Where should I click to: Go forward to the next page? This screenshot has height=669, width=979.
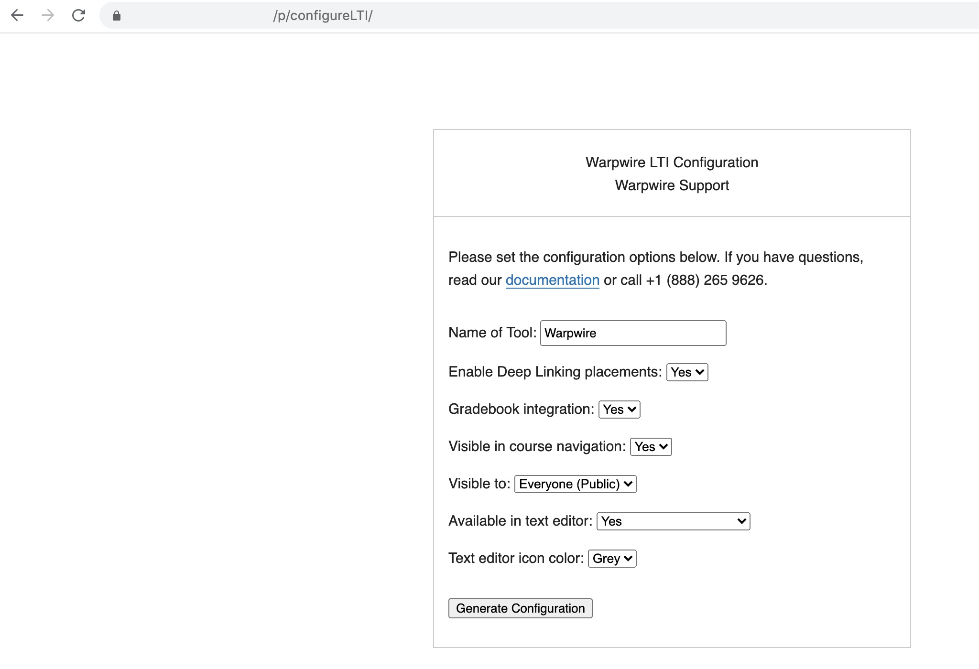[48, 15]
